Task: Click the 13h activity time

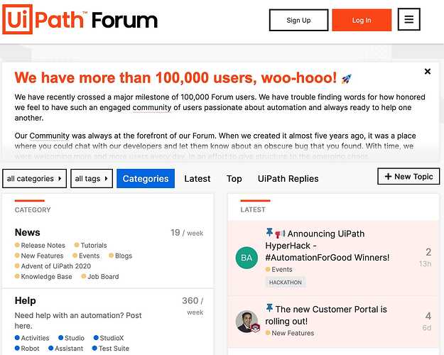Action: 425,264
